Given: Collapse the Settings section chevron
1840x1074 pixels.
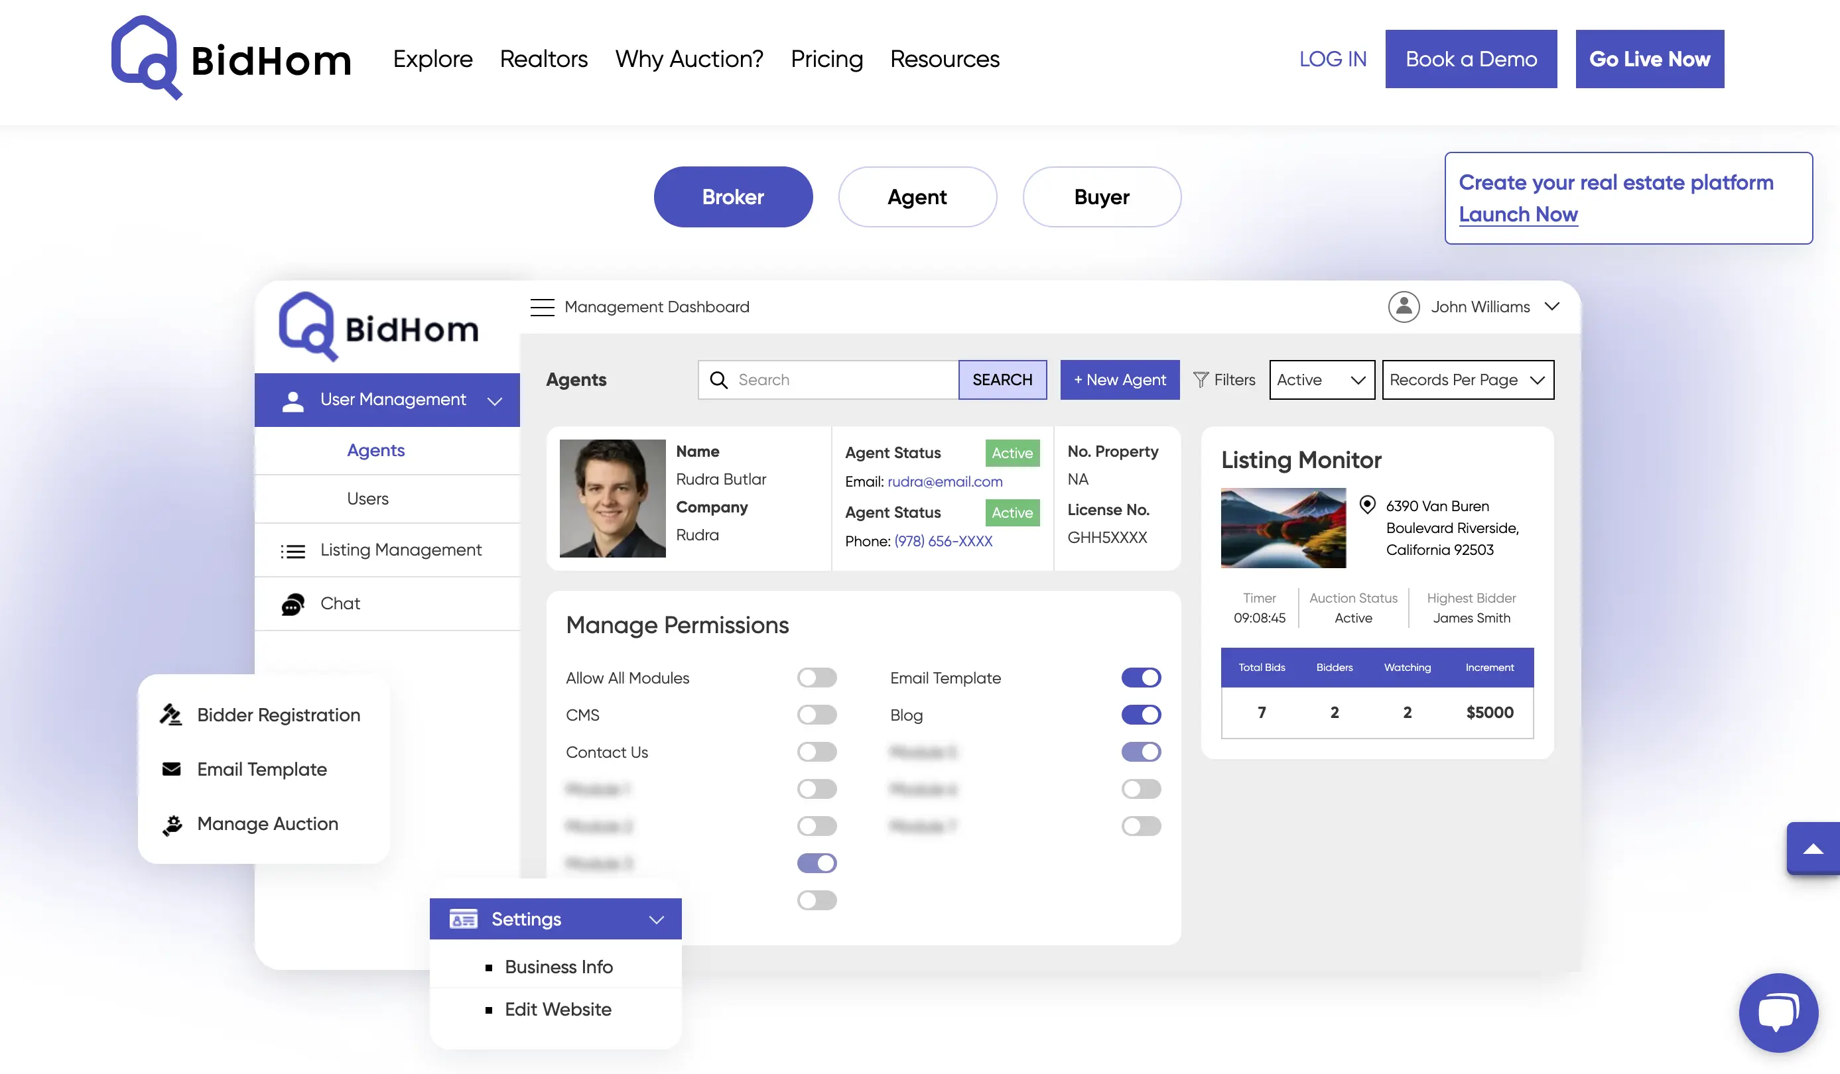Looking at the screenshot, I should (656, 919).
